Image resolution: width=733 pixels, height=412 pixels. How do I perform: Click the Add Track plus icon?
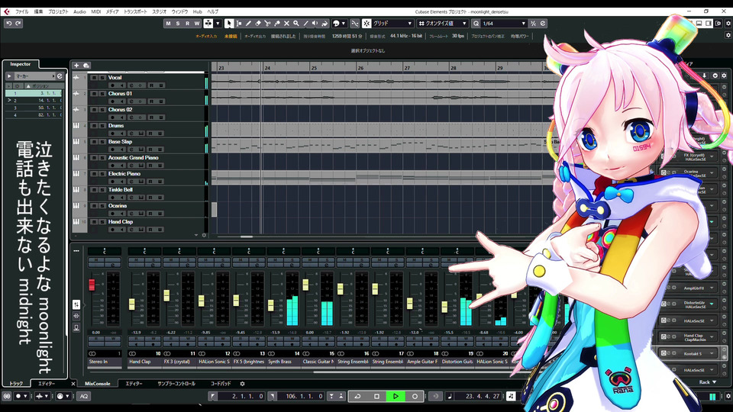pyautogui.click(x=76, y=66)
